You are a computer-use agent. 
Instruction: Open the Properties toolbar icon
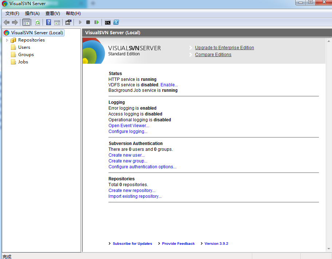(x=68, y=22)
